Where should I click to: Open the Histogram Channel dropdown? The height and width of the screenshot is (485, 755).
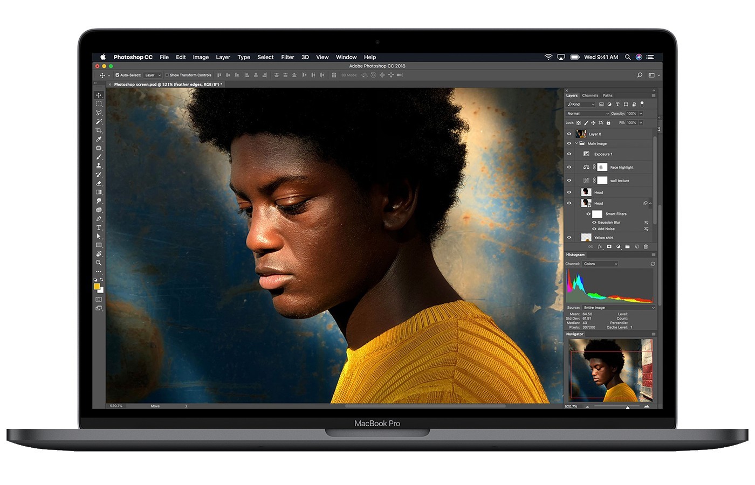[600, 264]
